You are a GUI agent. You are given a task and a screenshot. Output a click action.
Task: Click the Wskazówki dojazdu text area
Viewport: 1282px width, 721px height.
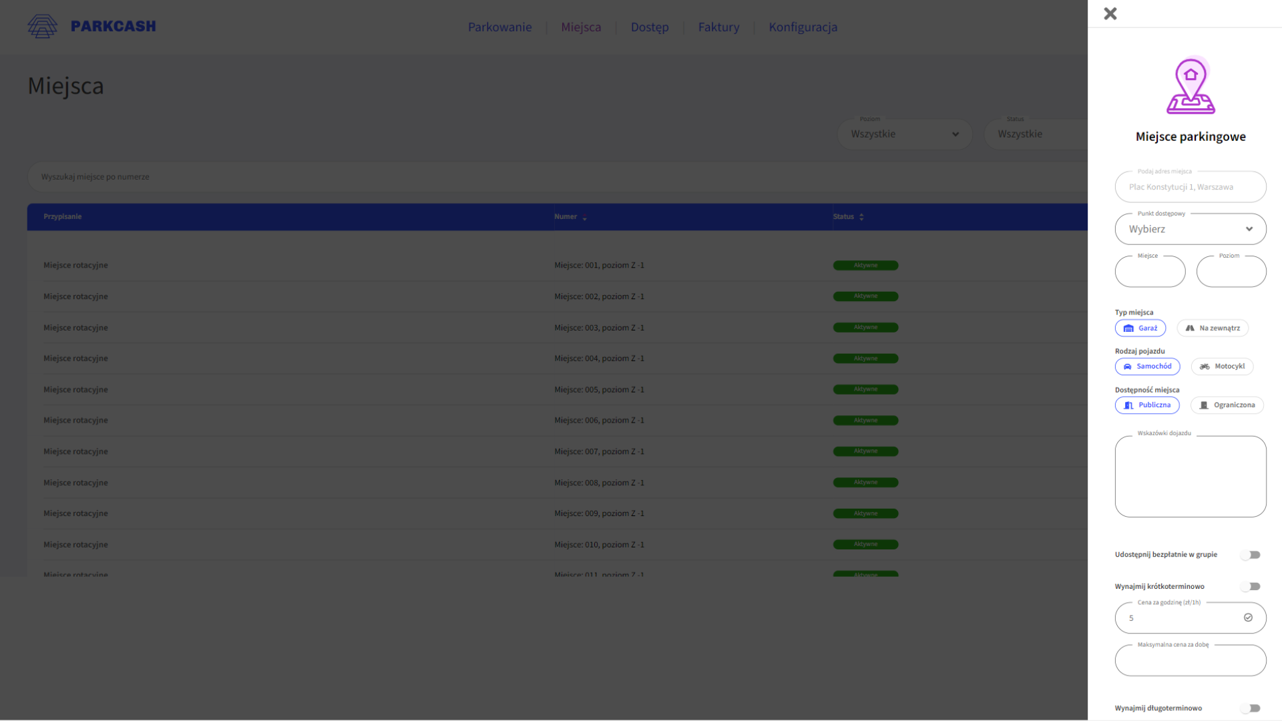(1191, 477)
